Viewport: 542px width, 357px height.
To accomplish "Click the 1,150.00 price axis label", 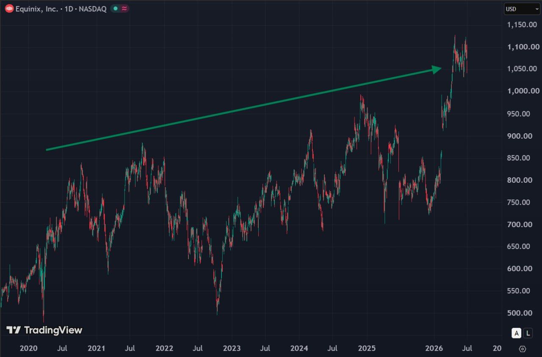I will pyautogui.click(x=523, y=25).
